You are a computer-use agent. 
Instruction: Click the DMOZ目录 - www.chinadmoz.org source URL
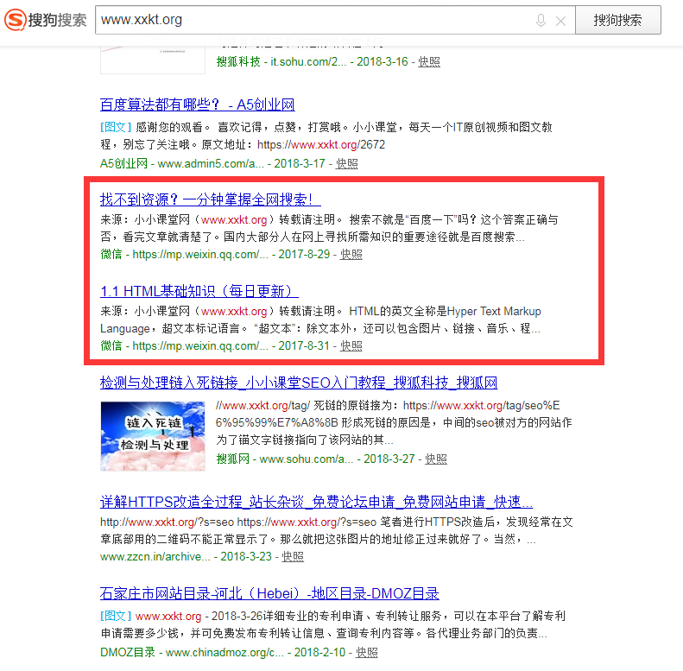(x=192, y=653)
